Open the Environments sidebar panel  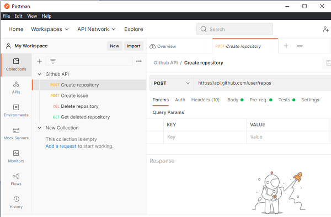[16, 111]
